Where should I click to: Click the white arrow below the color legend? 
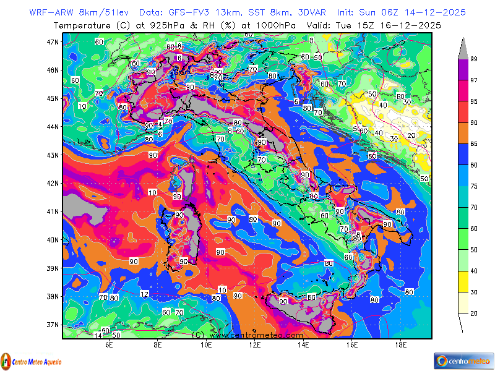click(x=463, y=322)
